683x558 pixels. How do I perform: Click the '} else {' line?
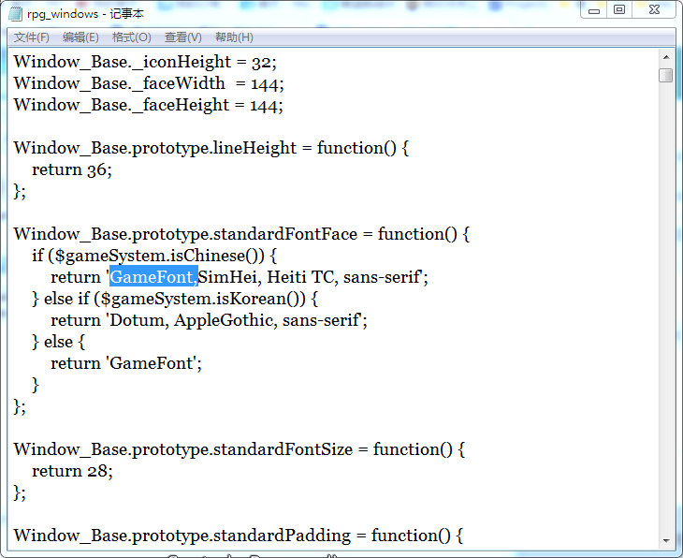pos(58,342)
